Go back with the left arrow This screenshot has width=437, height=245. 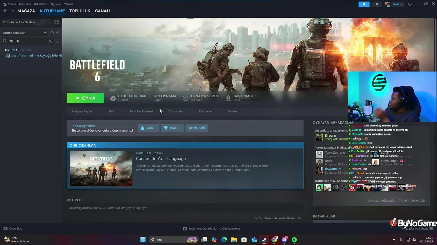click(x=5, y=11)
